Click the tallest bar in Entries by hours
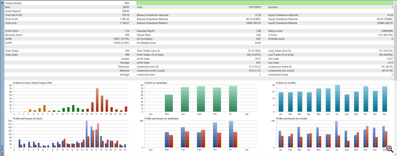The height and width of the screenshot is (156, 397). [x=97, y=100]
